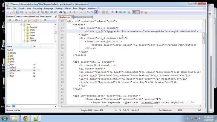Click the red heart toolbar icon
Image resolution: width=217 pixels, height=122 pixels.
coord(142,12)
